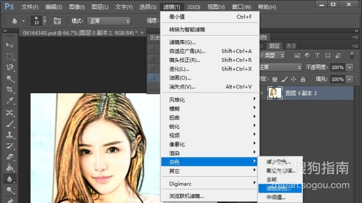The height and width of the screenshot is (203, 362).
Task: Select the Clone Stamp tool
Action: coord(9,134)
